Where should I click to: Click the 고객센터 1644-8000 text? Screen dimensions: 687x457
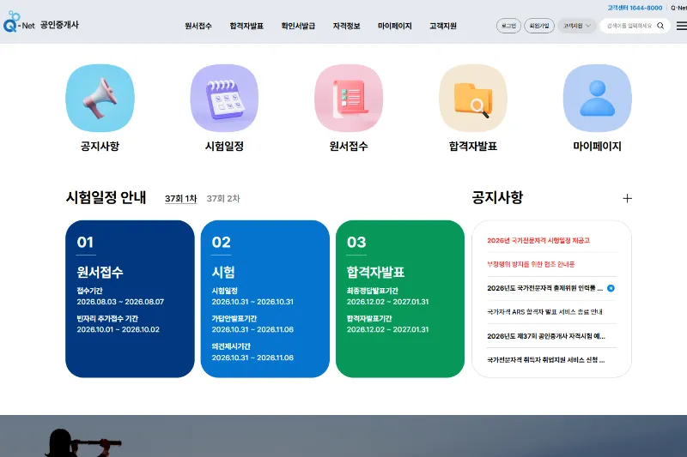click(635, 8)
